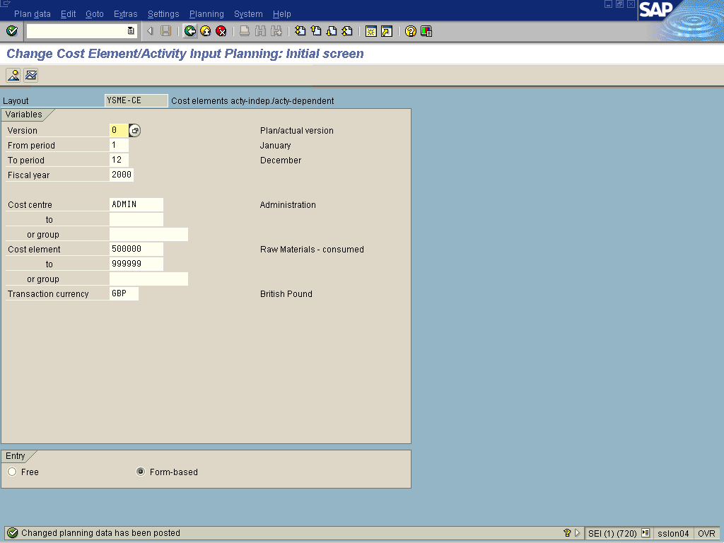Image resolution: width=724 pixels, height=543 pixels.
Task: Open Help via yellow question mark icon
Action: (410, 31)
